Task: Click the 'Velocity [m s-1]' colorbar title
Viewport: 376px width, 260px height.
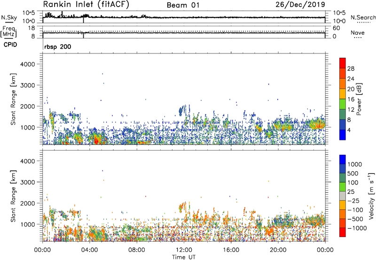Action: pos(371,196)
